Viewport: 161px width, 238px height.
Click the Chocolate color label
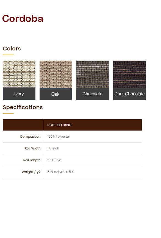[x=93, y=94]
